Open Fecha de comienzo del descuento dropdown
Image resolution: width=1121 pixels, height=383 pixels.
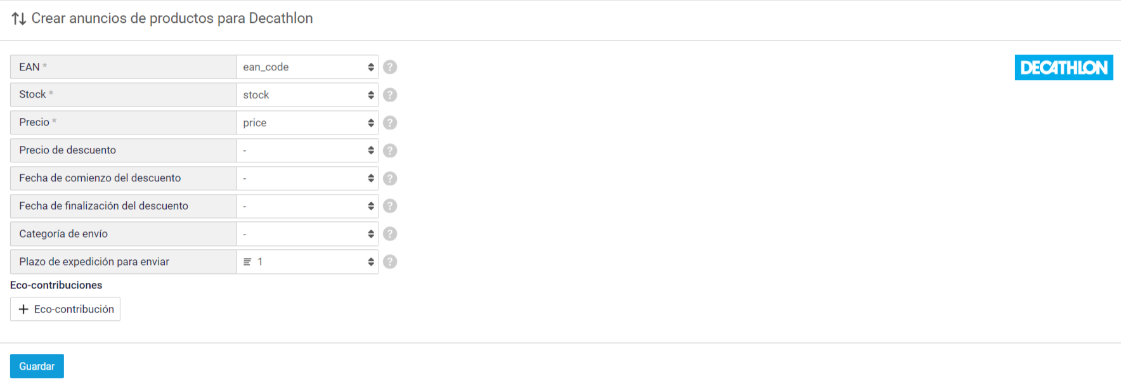coord(308,179)
